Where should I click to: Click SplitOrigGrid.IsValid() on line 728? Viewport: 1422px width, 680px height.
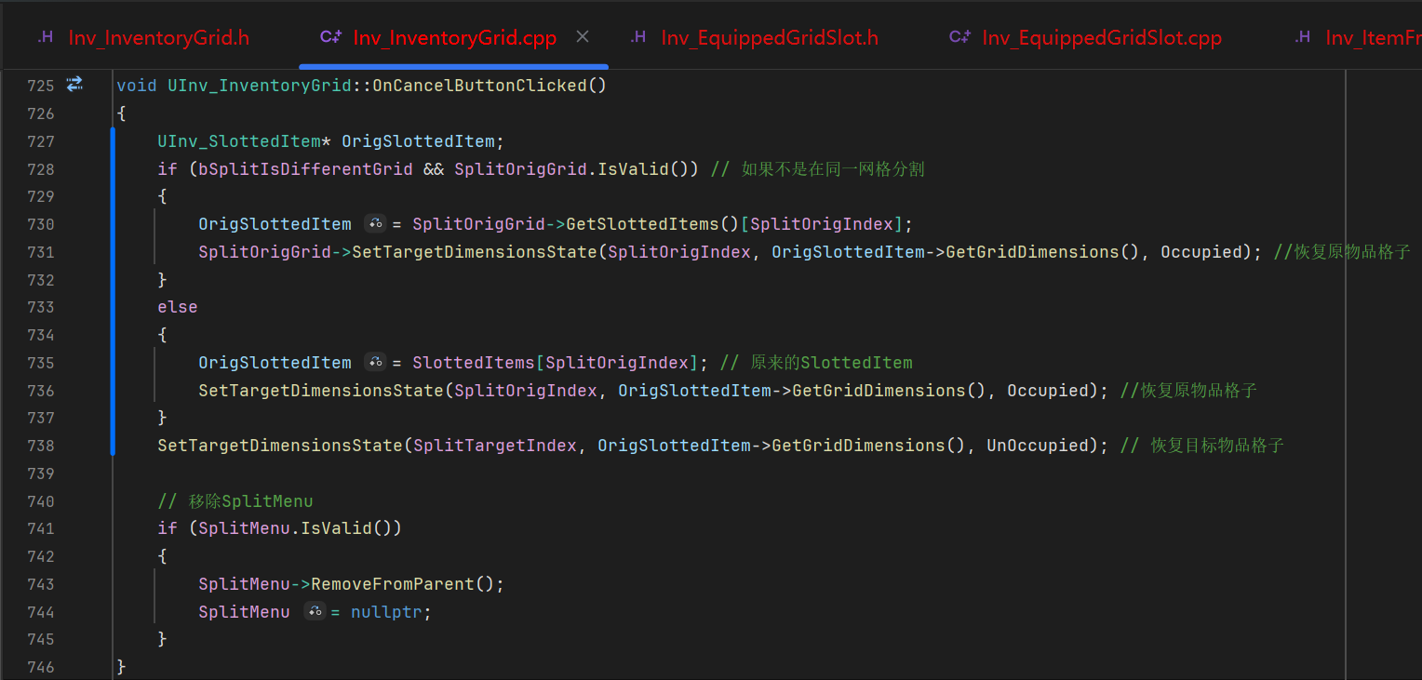point(576,169)
